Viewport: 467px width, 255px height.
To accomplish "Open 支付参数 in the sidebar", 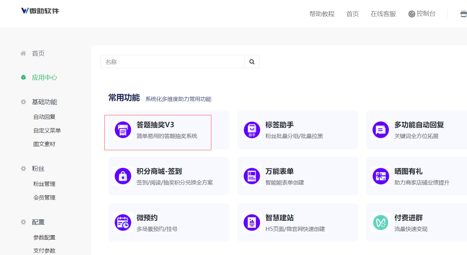I will (x=44, y=251).
